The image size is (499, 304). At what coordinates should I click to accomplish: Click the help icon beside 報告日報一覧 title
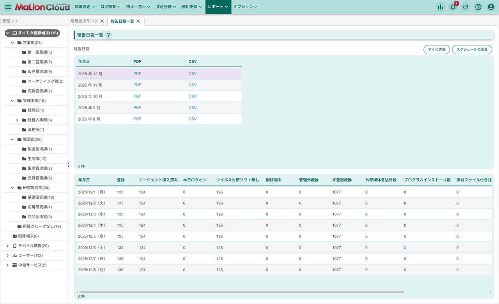point(108,35)
